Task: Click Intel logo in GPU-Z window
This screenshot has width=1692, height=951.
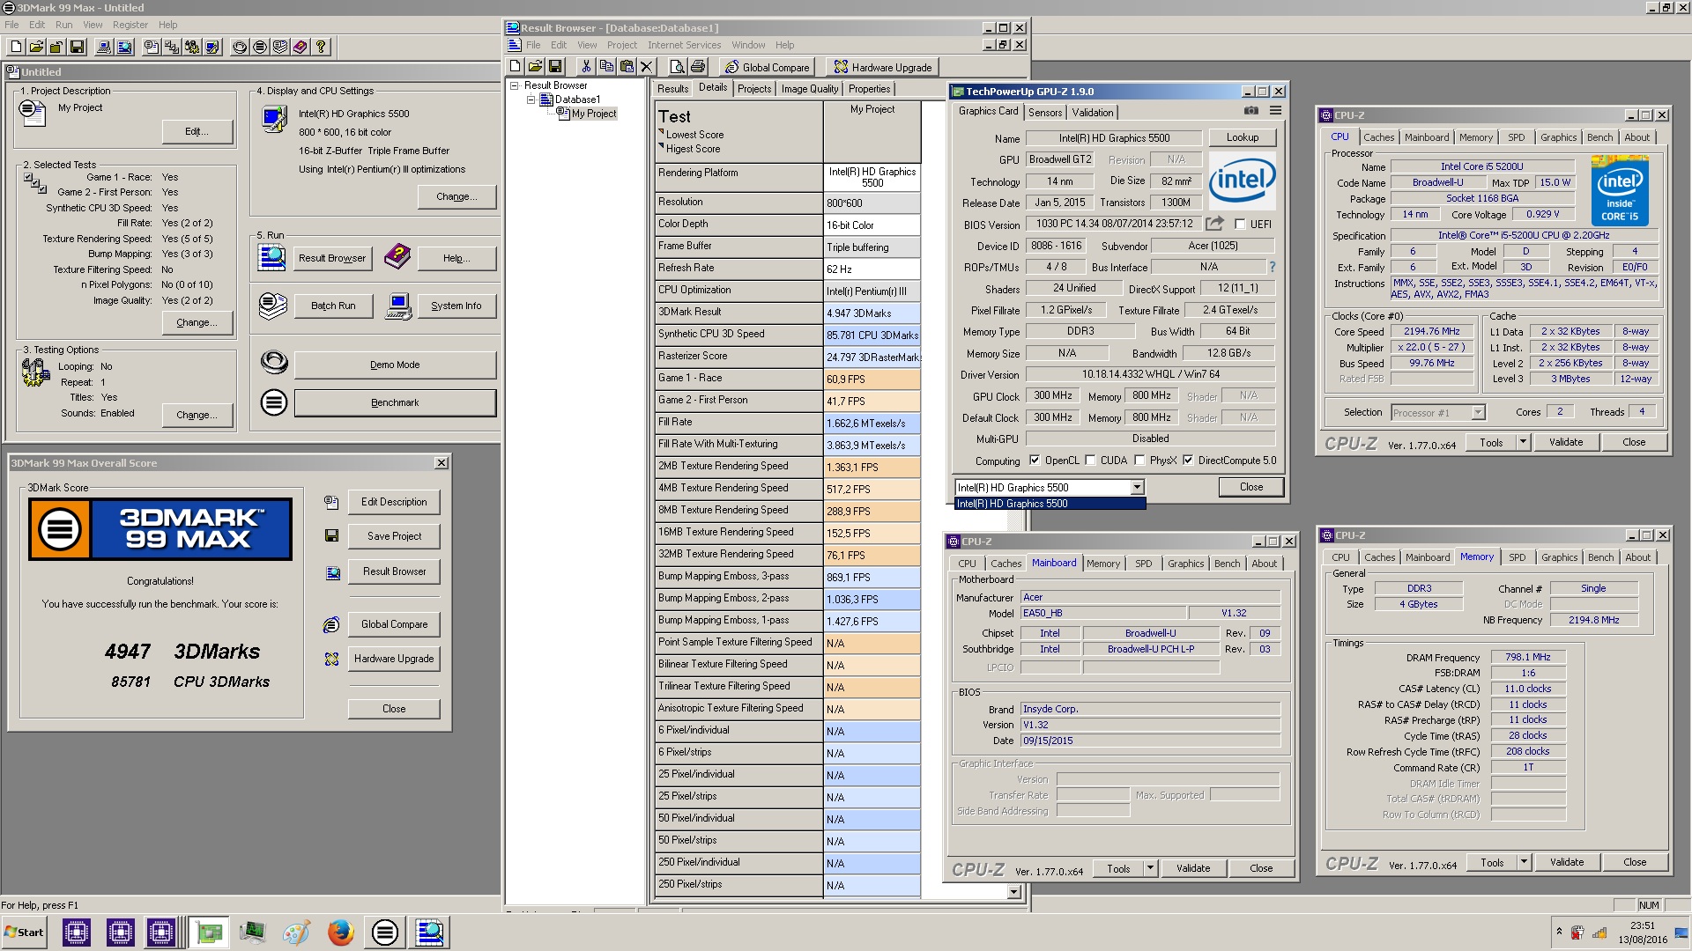Action: [1242, 181]
